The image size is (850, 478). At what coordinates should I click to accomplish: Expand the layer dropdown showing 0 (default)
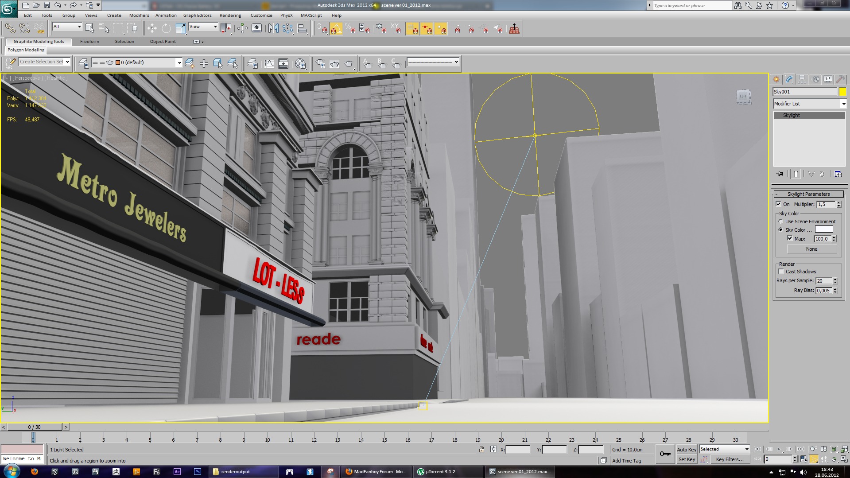[x=179, y=63]
